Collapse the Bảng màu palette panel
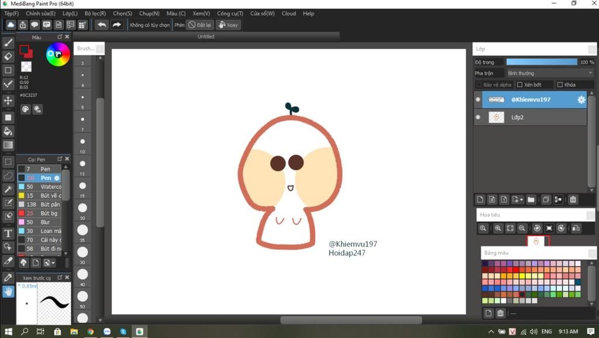 pyautogui.click(x=591, y=253)
